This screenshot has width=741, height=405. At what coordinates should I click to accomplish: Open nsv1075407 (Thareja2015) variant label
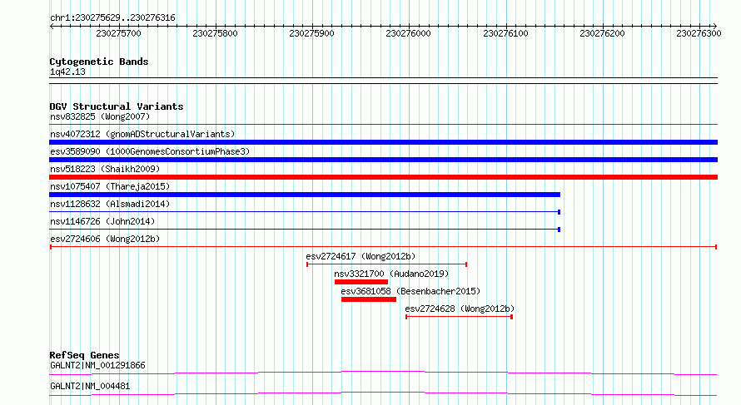coord(110,186)
